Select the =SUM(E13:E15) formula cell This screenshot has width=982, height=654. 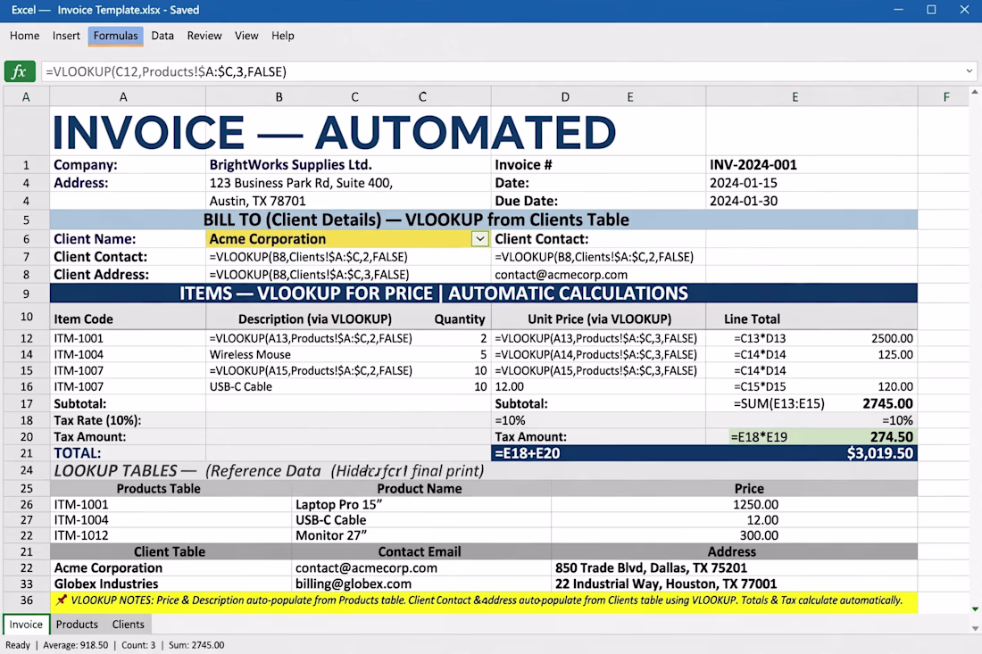pyautogui.click(x=779, y=403)
